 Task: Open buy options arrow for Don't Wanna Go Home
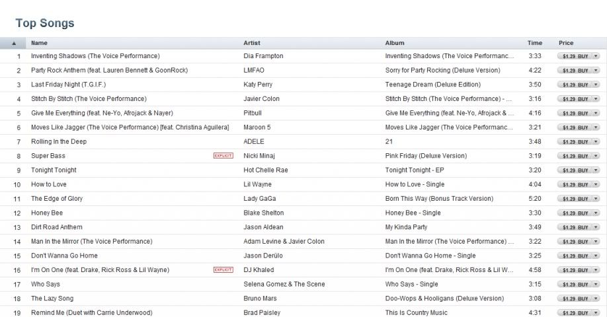[596, 256]
